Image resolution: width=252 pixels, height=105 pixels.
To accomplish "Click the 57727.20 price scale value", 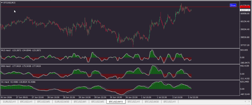I will pyautogui.click(x=245, y=45).
